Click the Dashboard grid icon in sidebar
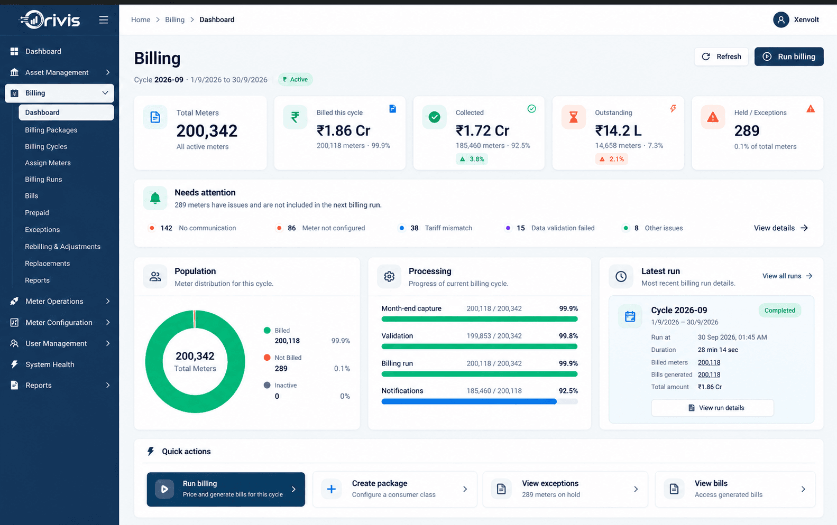This screenshot has width=837, height=525. coord(14,51)
